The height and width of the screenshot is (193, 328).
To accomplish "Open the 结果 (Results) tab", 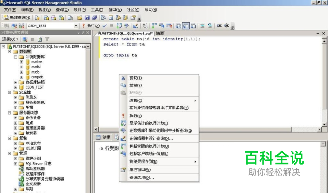I will (103, 137).
